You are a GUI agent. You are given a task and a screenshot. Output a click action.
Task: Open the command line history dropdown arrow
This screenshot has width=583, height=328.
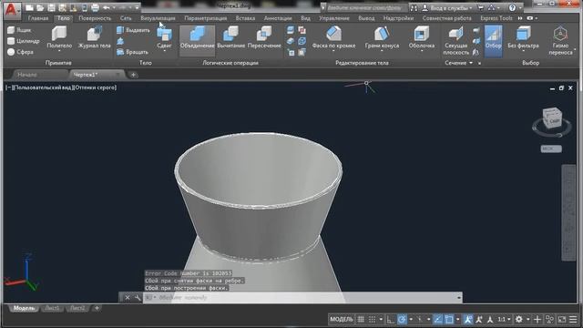(459, 298)
